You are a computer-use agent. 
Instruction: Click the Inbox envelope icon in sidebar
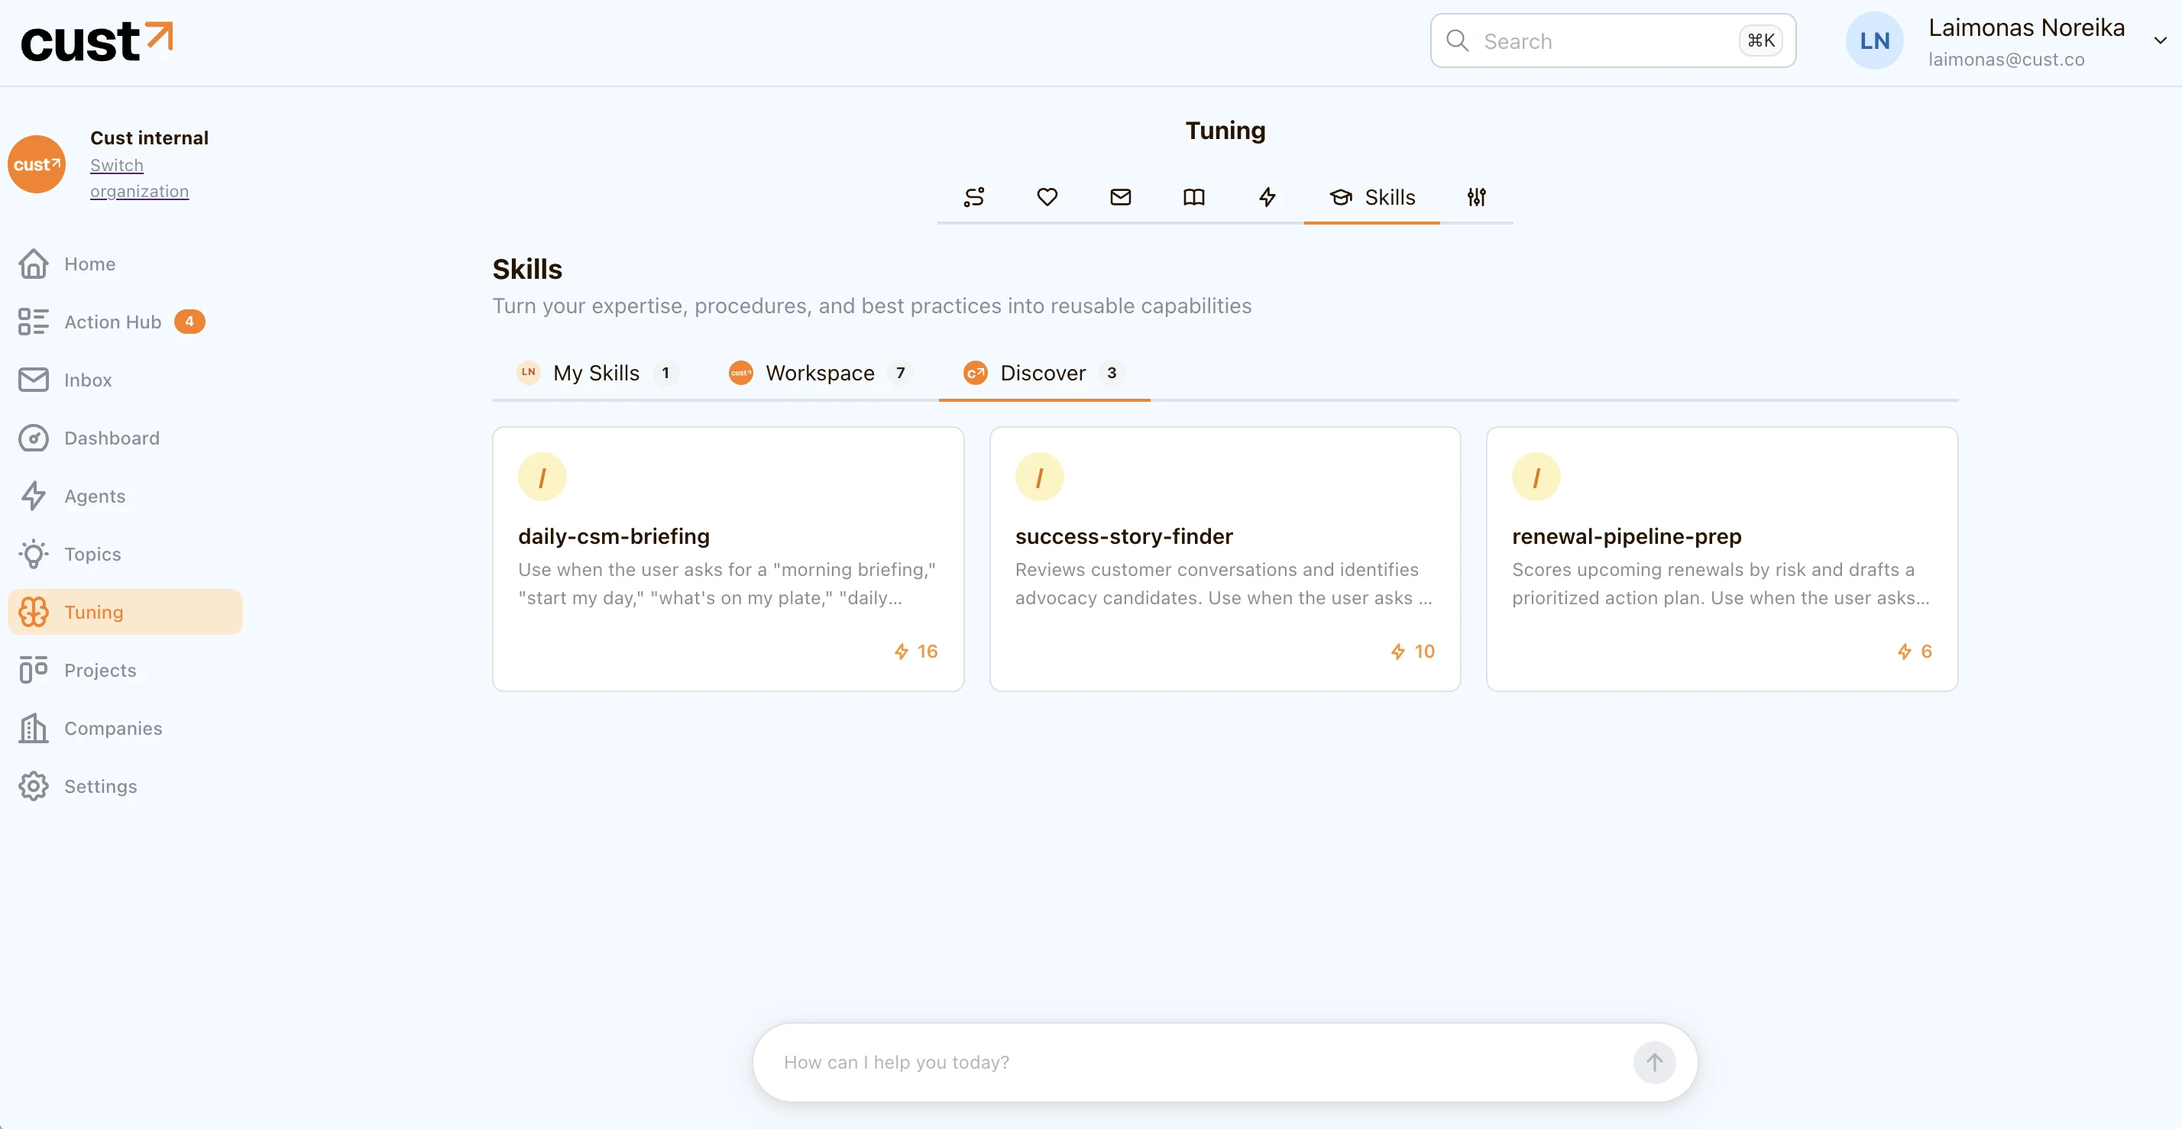coord(34,380)
